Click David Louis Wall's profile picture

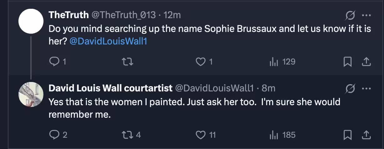point(31,94)
